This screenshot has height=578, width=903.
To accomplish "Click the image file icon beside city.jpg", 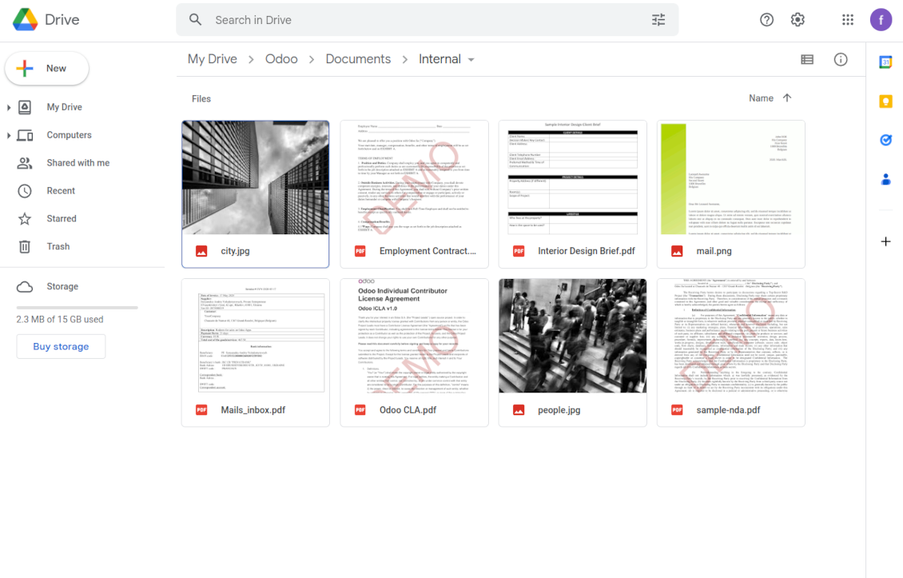I will (x=201, y=251).
